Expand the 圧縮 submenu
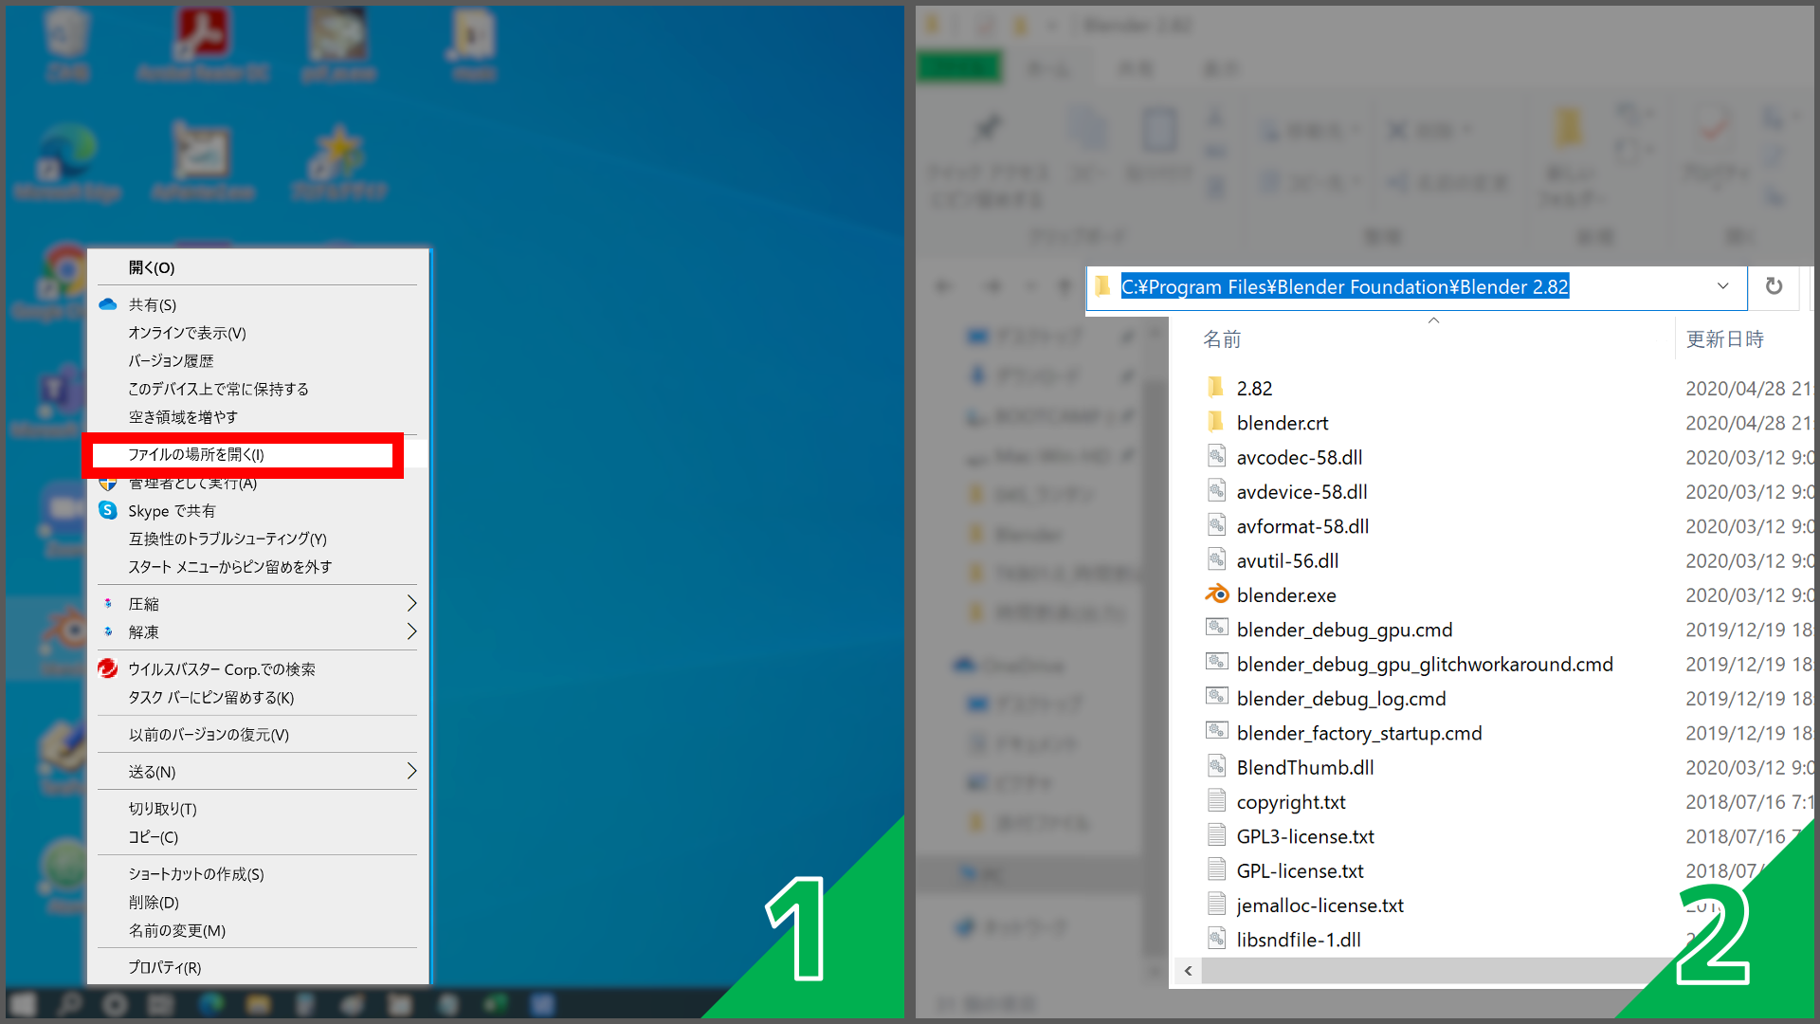 point(411,603)
